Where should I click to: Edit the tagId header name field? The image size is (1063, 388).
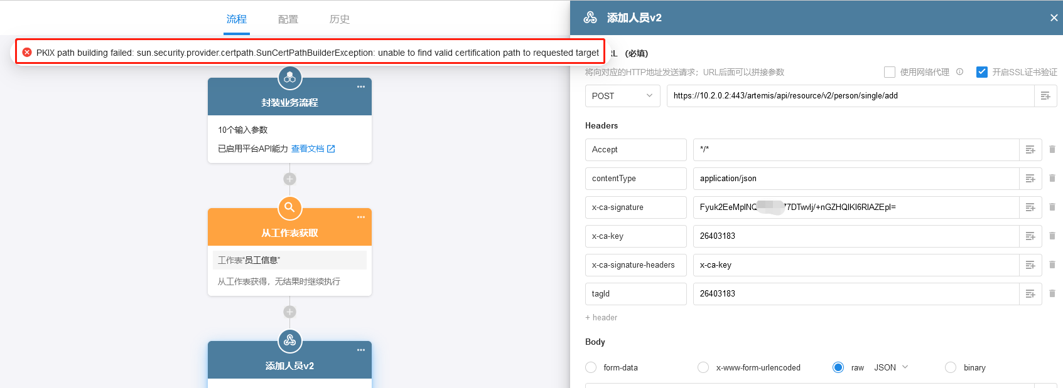pyautogui.click(x=635, y=294)
